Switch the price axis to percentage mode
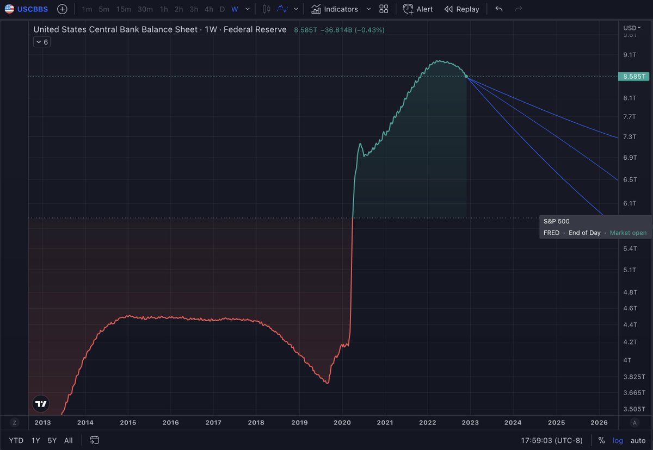 pyautogui.click(x=601, y=440)
